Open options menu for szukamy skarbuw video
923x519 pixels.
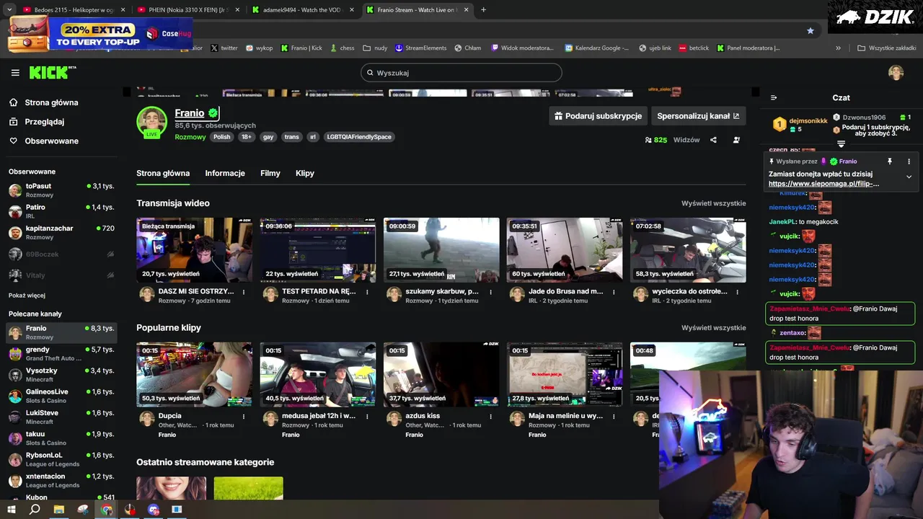click(x=490, y=292)
